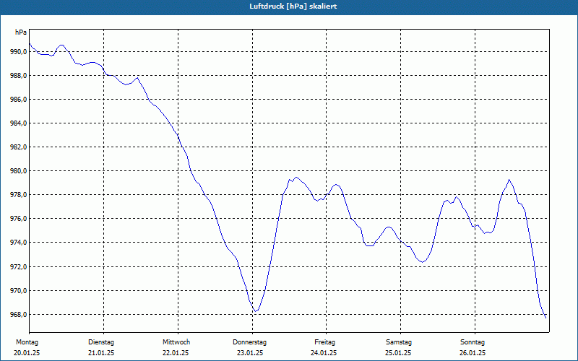Viewport: 578px width, 361px height.
Task: Click the date 24.01.25
Action: [x=324, y=353]
